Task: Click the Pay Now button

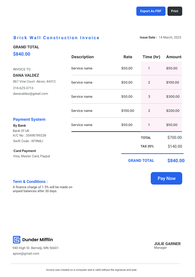Action: (166, 178)
